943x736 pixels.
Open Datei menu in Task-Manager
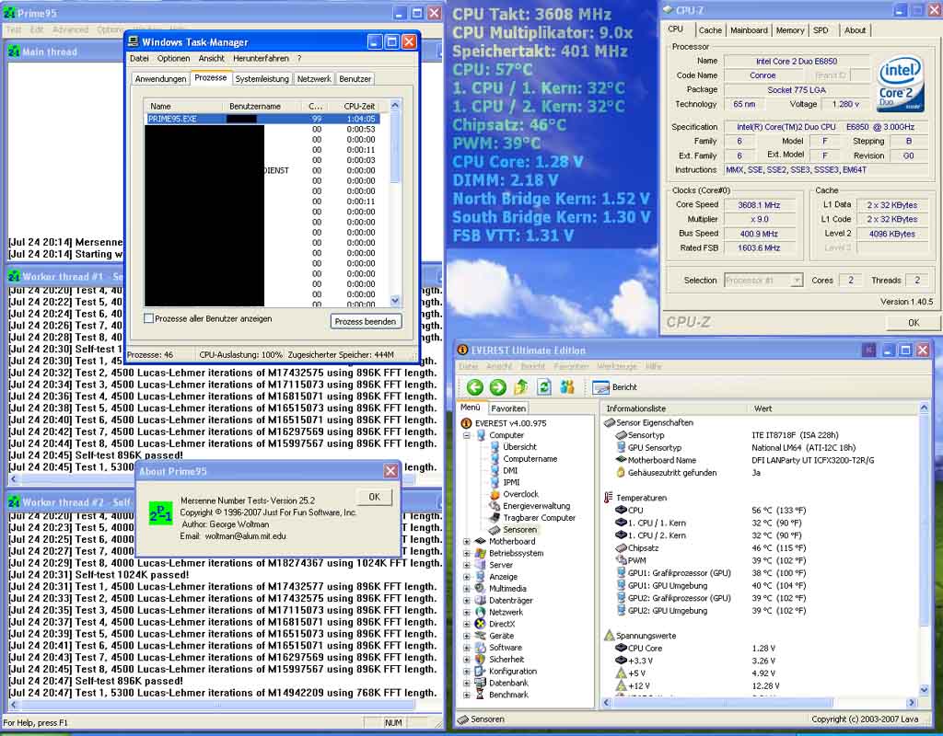(139, 59)
